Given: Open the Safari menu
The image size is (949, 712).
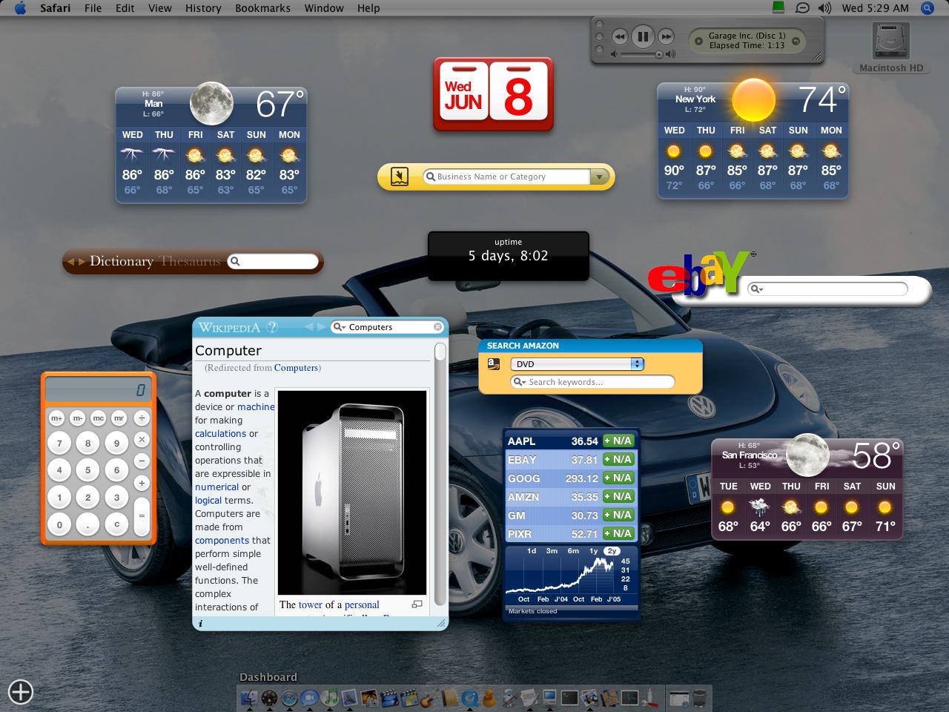Looking at the screenshot, I should tap(55, 8).
